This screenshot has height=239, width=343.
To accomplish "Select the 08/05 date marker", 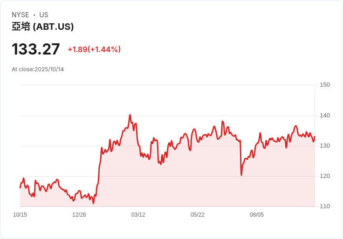I will (257, 215).
